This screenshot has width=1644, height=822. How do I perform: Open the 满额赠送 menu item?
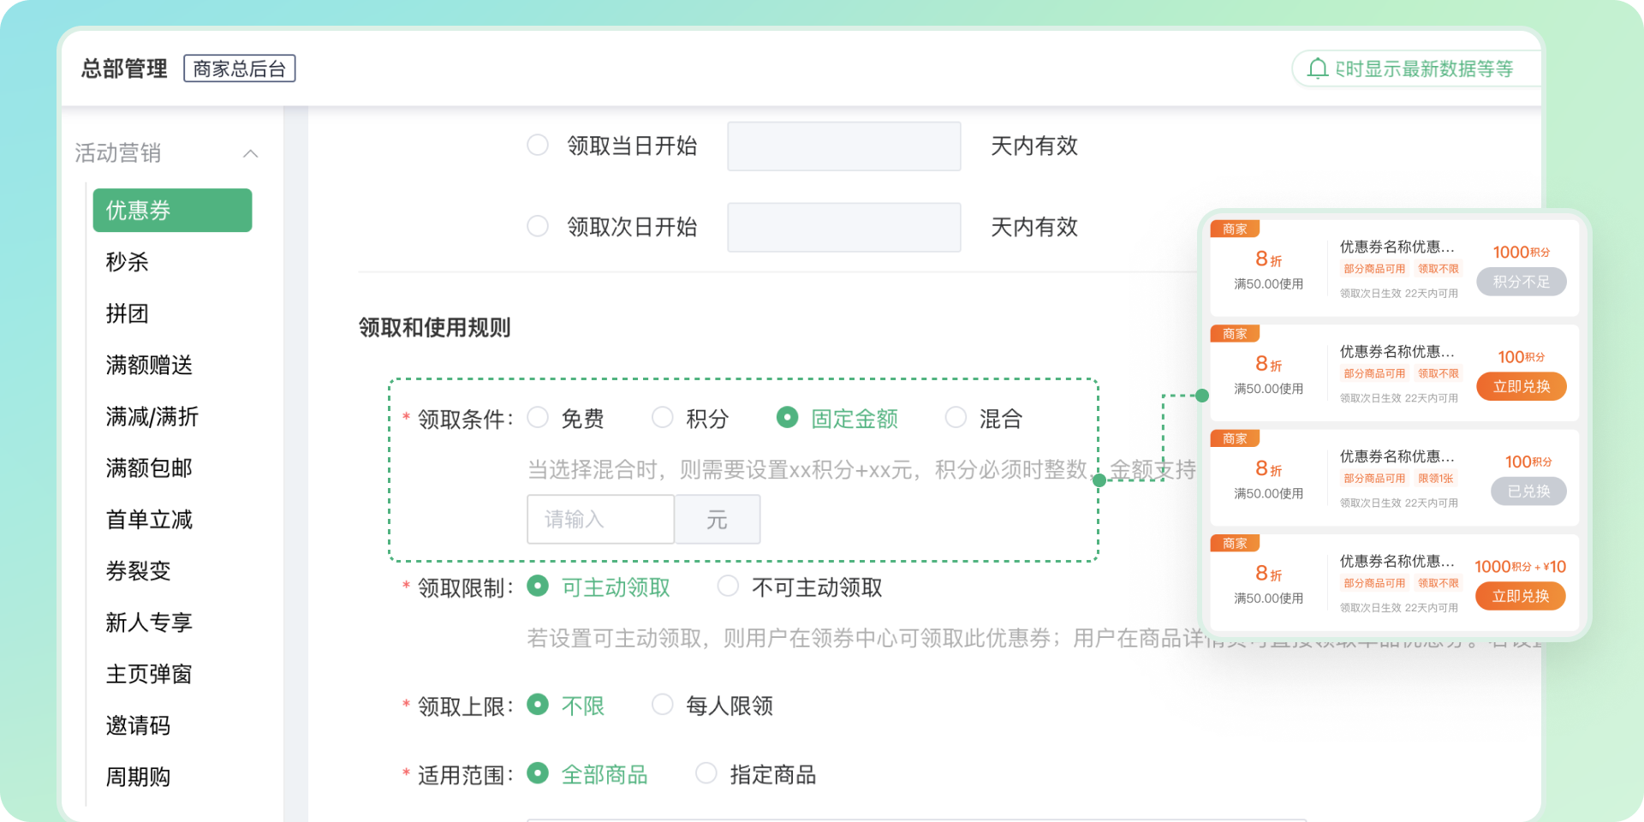click(x=149, y=365)
